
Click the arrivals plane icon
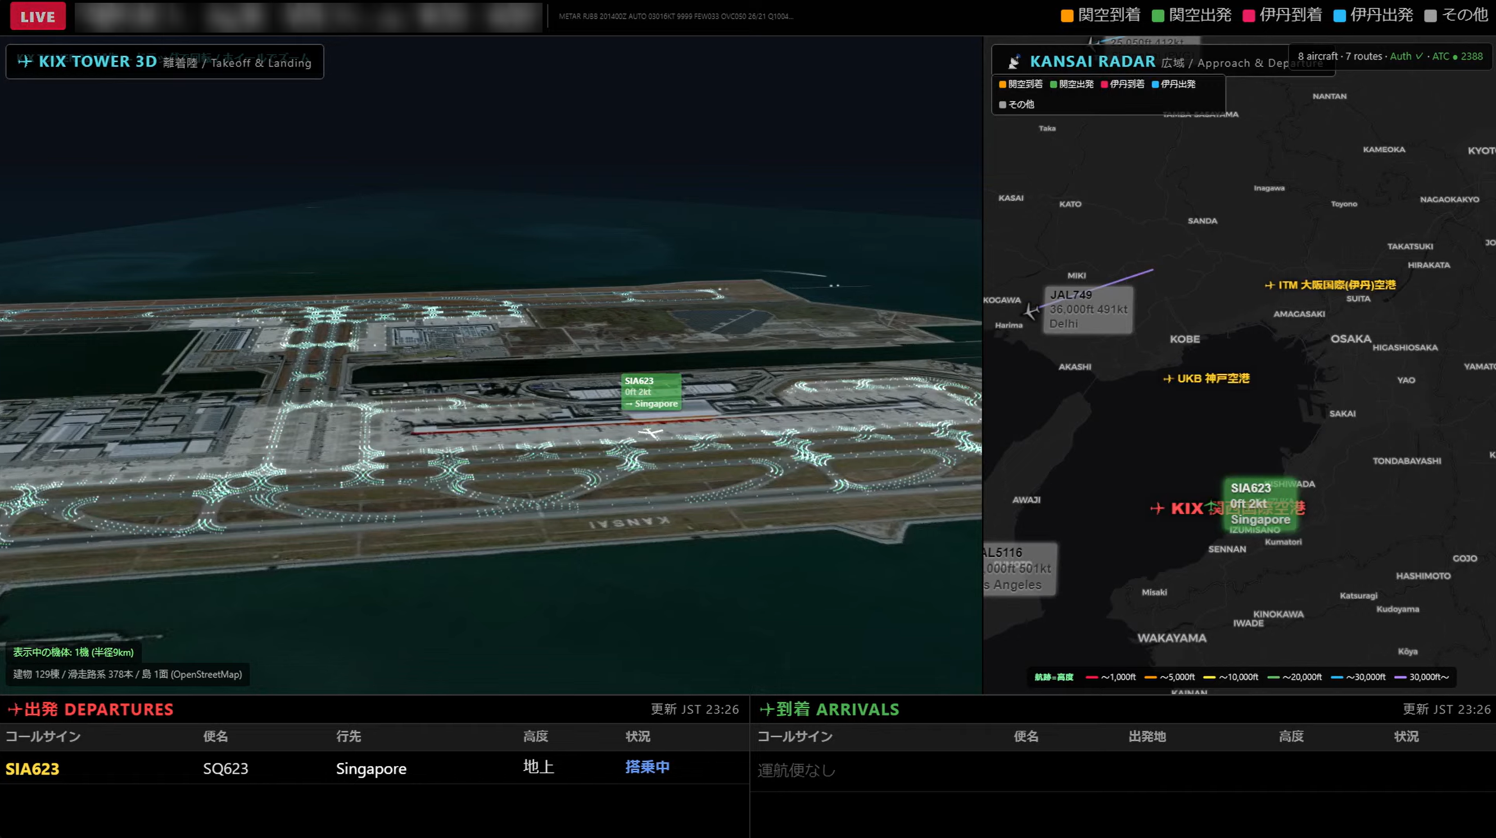(x=767, y=709)
